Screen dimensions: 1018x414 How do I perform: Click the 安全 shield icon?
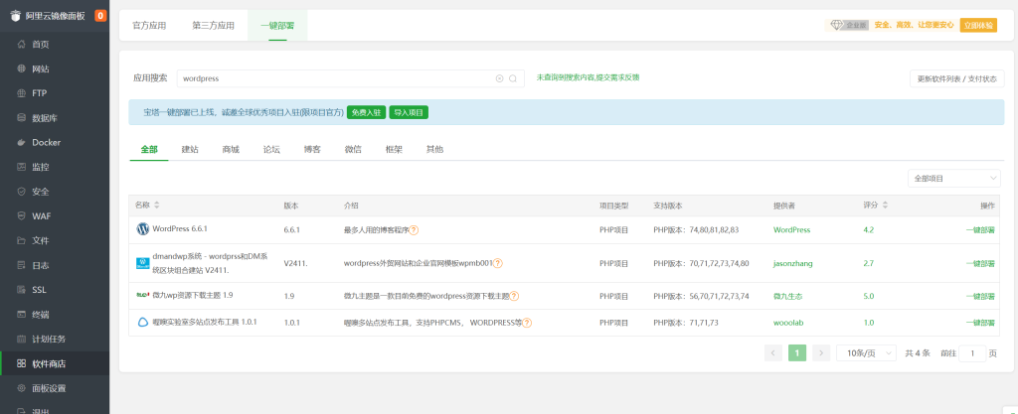pyautogui.click(x=22, y=192)
